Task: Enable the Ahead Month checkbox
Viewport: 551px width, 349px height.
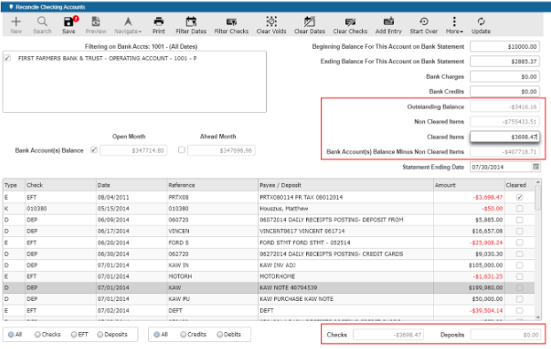Action: 181,150
